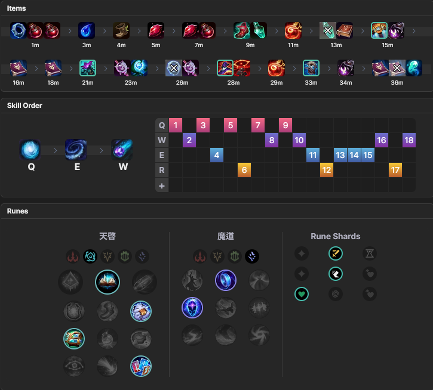Viewport: 433px width, 390px height.
Task: Click the red eye item at 28m
Action: click(242, 68)
